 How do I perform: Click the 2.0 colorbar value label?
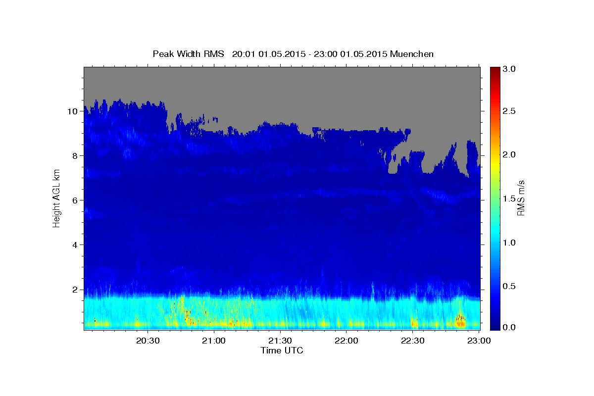510,155
